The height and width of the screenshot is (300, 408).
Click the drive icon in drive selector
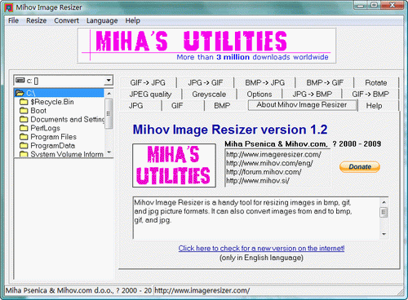click(20, 80)
